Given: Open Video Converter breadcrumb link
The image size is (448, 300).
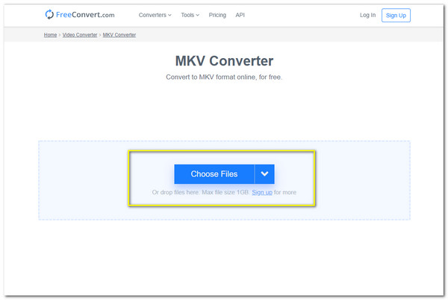Looking at the screenshot, I should (x=80, y=35).
